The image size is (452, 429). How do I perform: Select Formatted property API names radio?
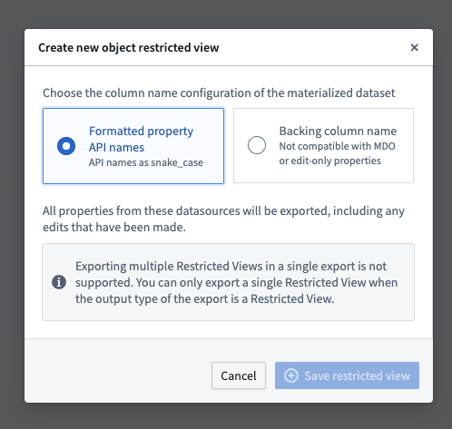[66, 146]
